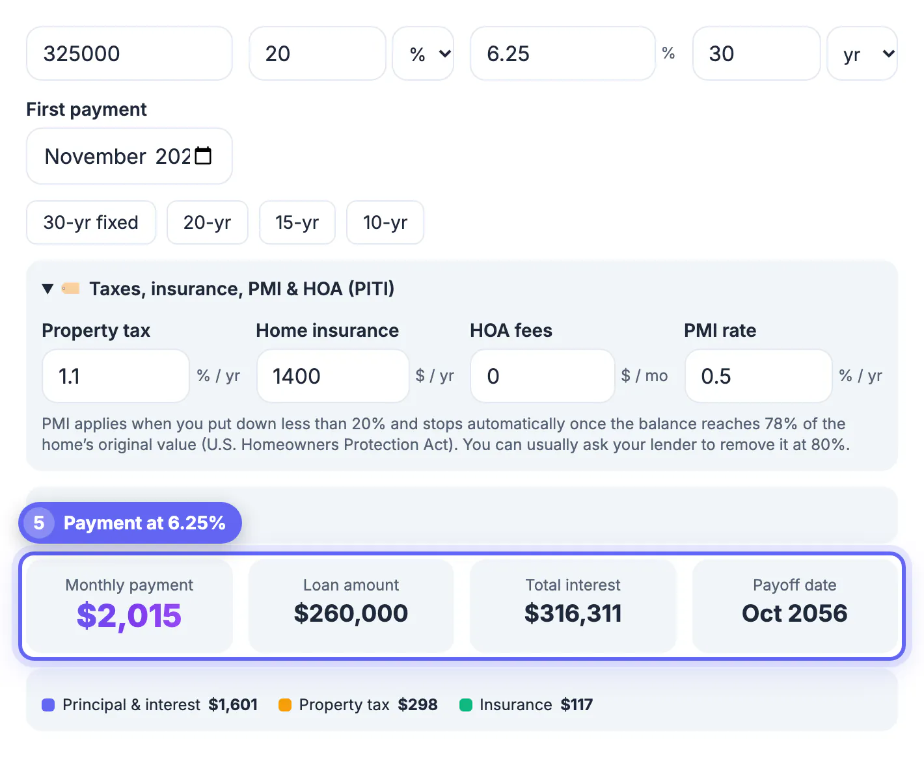Edit the First payment date field
Viewport: 924px width, 757px height.
129,156
